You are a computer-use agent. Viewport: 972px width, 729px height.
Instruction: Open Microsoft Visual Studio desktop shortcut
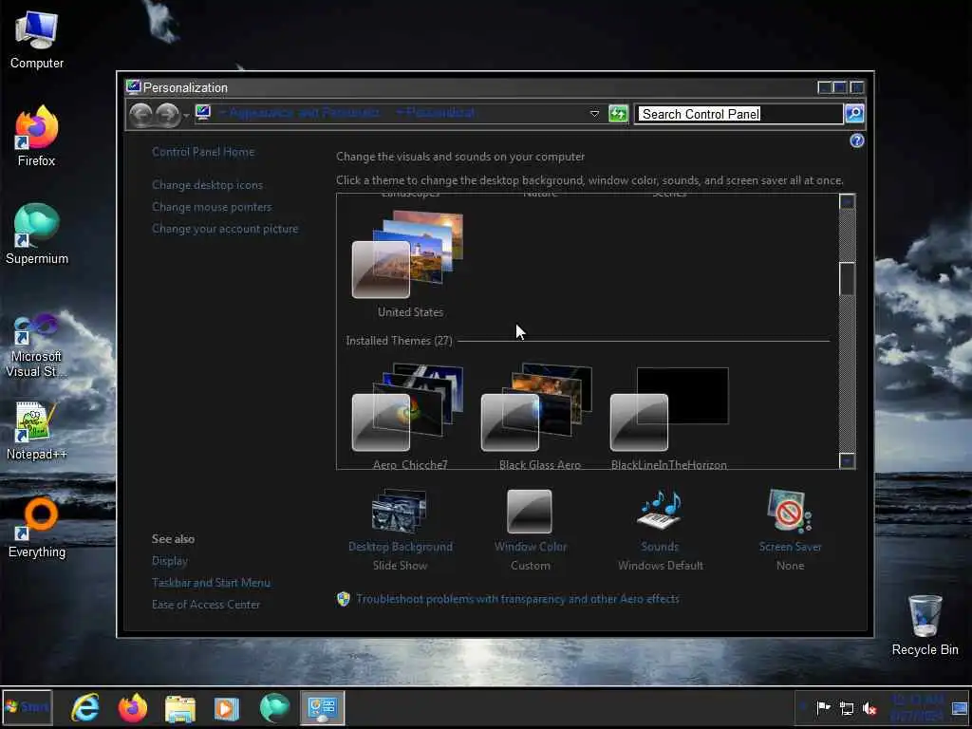click(x=37, y=346)
